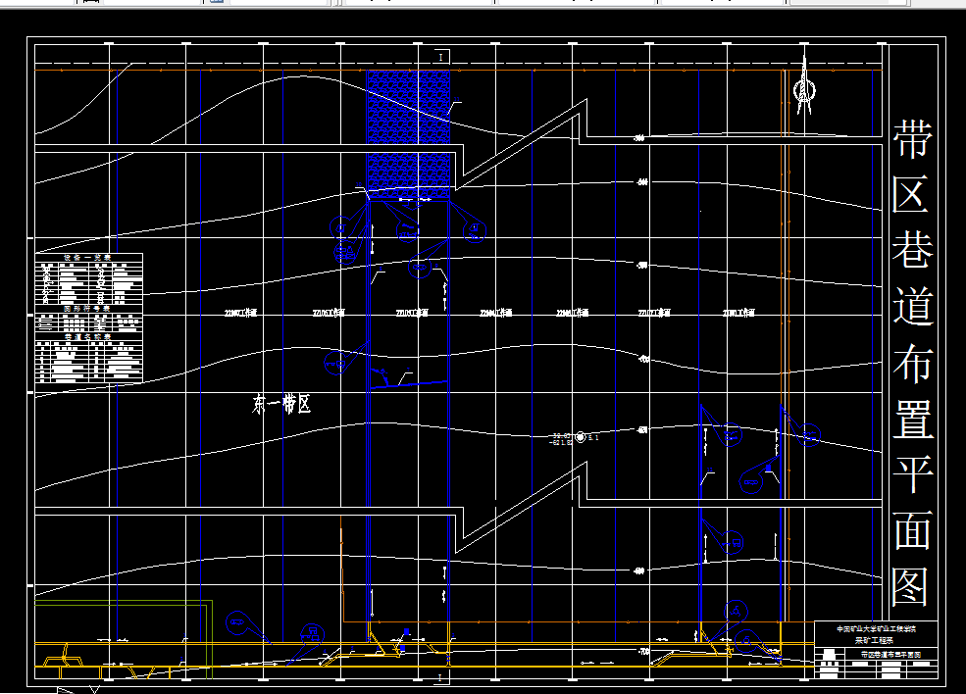
Task: Click the circular borehole symbol near elevation text
Action: (x=580, y=437)
